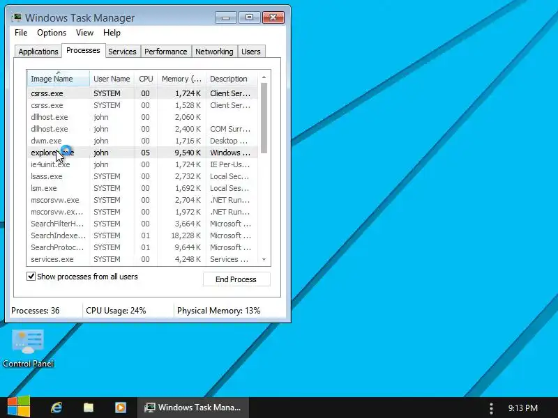Screen dimensions: 558x418
Task: Select dllhost.exe COM Surr... row
Action: [x=143, y=129]
